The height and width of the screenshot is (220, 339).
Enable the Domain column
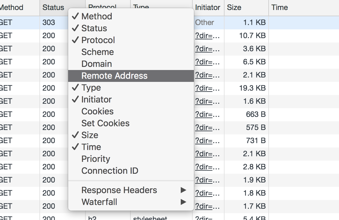point(131,64)
